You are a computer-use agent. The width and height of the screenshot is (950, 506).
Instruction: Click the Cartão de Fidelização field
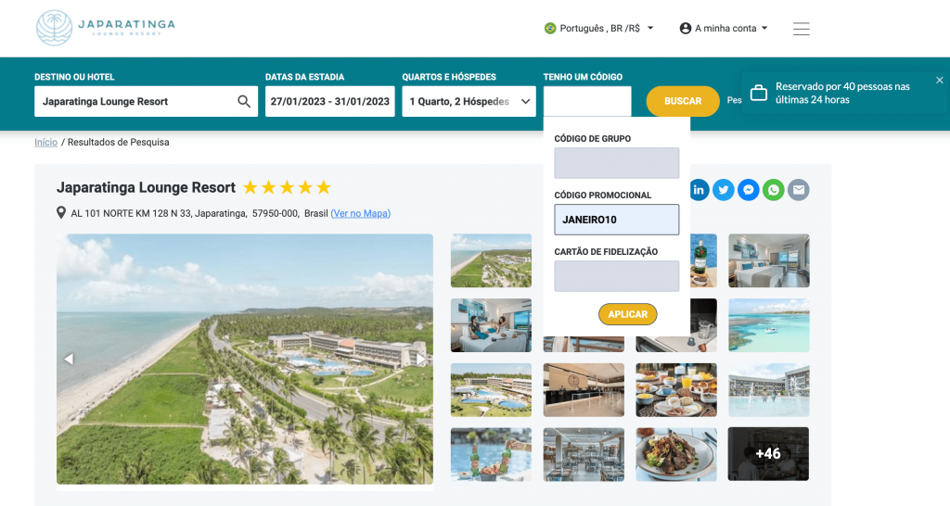click(x=617, y=276)
